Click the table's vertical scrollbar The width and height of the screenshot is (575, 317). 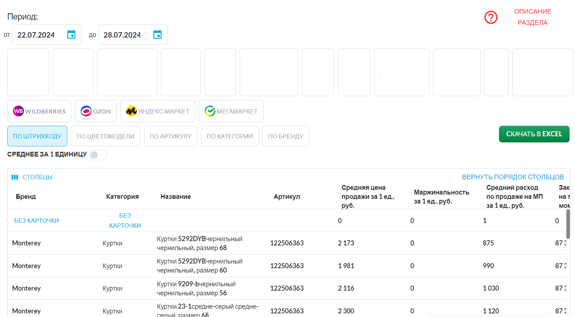[x=568, y=224]
